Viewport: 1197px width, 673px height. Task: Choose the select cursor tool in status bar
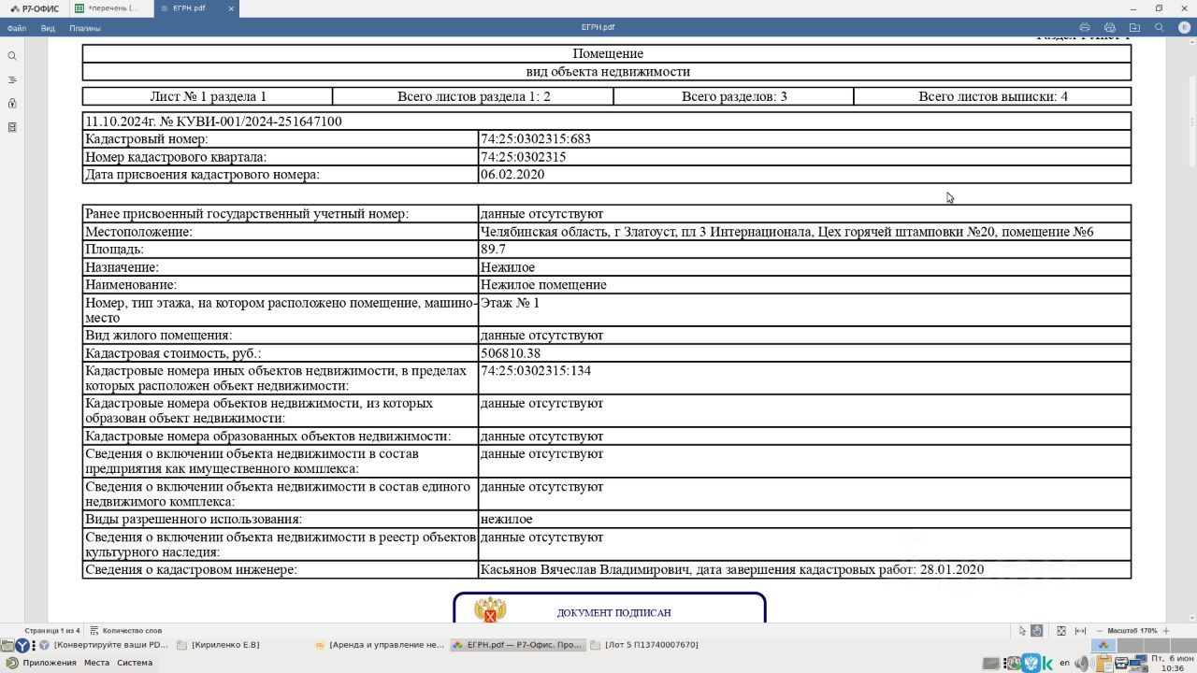tap(1022, 631)
